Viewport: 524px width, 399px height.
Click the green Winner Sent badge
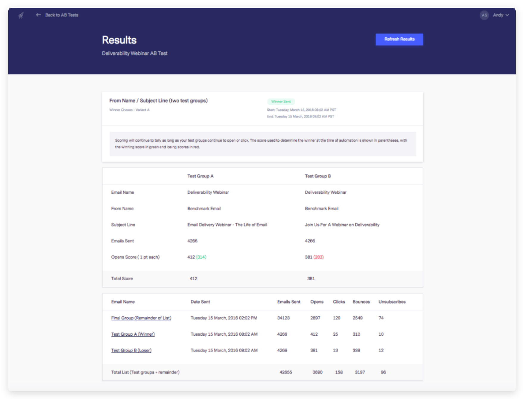[x=281, y=102]
